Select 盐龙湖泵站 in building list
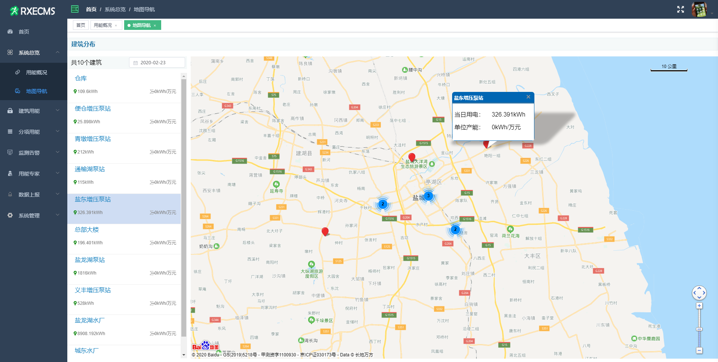 90,260
